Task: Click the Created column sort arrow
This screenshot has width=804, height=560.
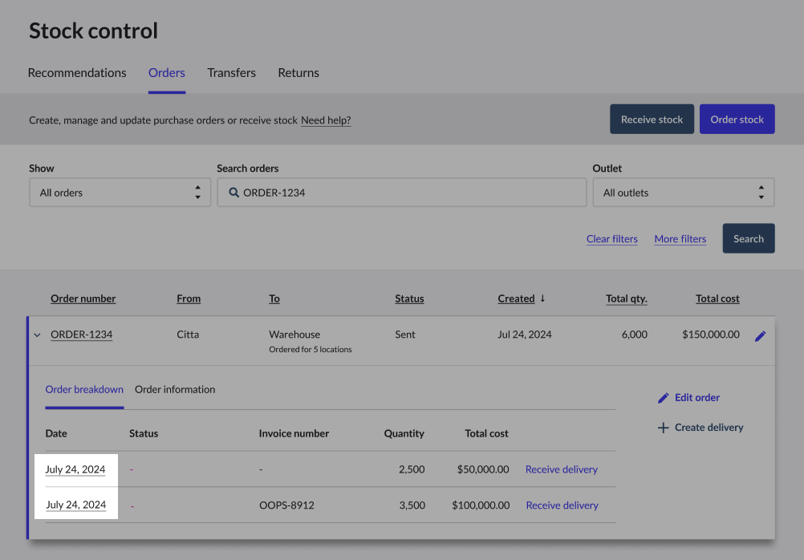Action: click(542, 298)
